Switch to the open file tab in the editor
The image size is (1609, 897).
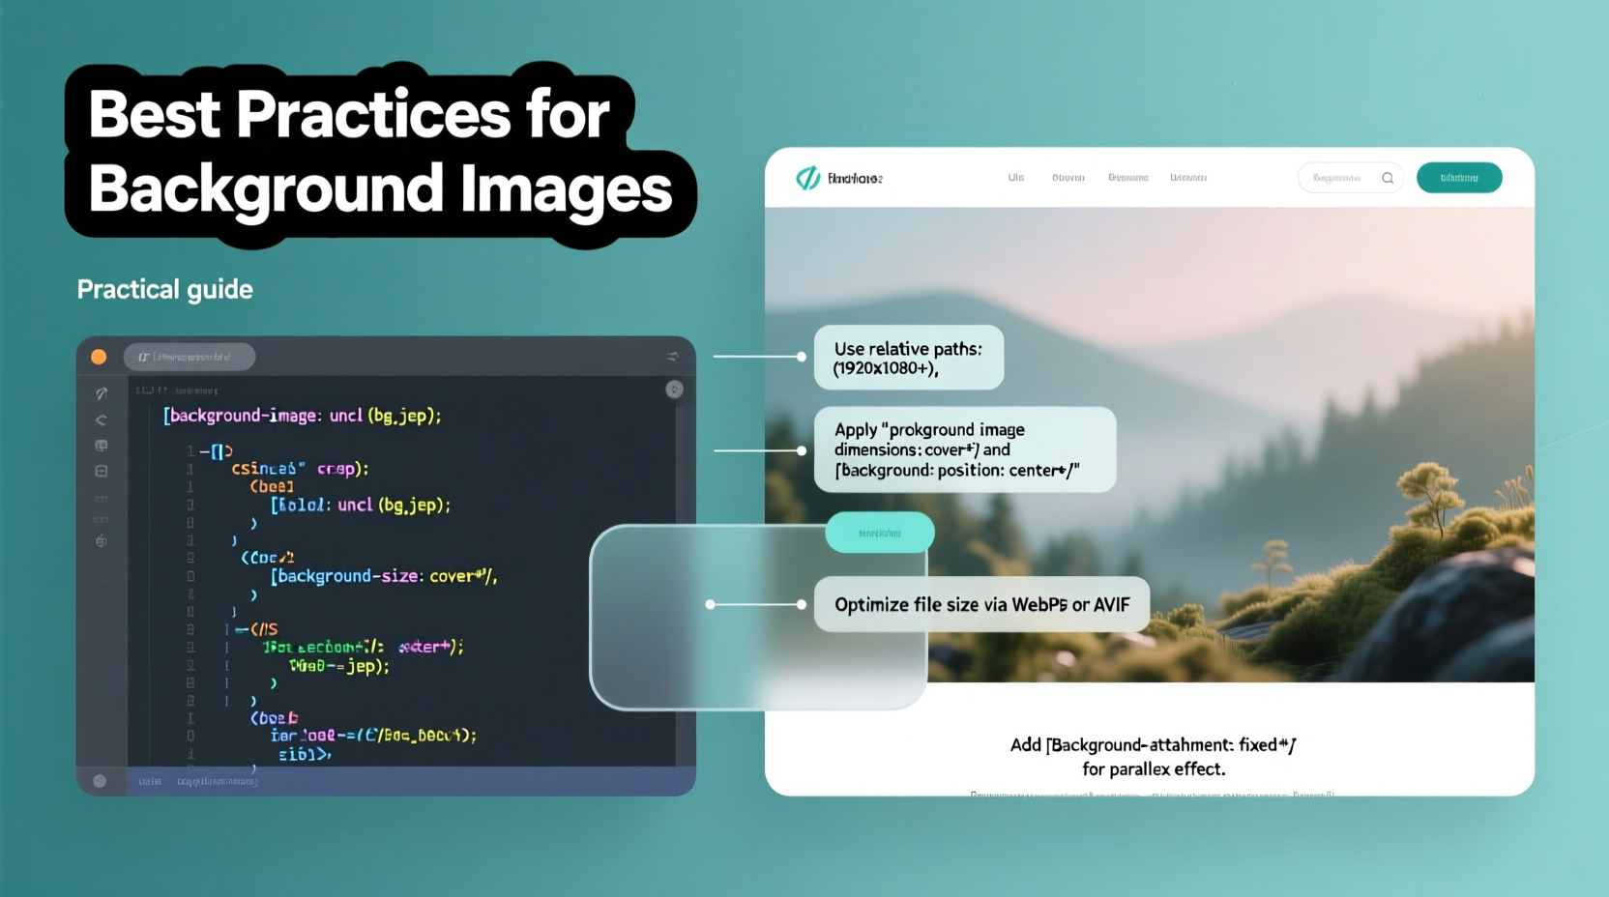[190, 356]
